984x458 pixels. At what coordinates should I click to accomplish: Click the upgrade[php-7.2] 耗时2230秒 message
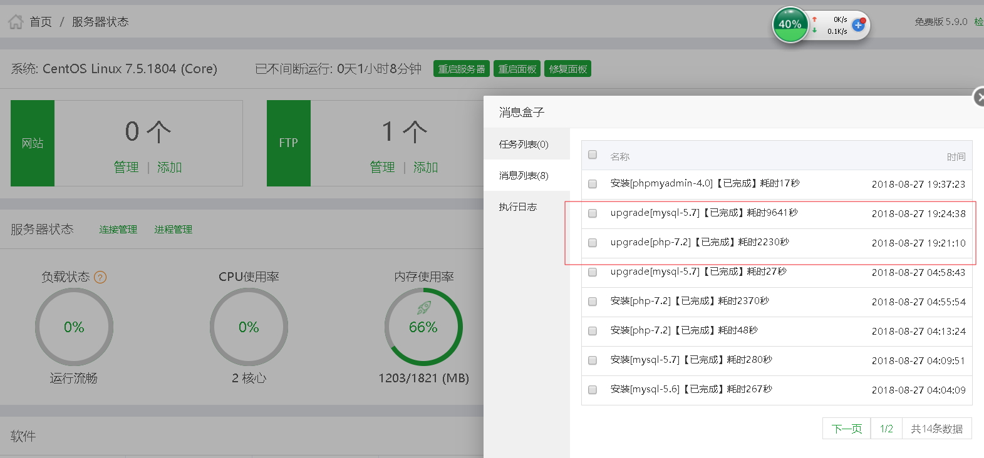[x=700, y=242]
